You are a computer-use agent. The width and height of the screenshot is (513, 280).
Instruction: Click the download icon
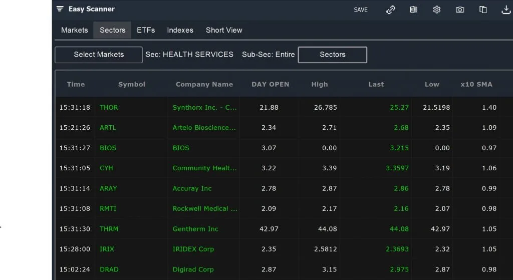pyautogui.click(x=506, y=10)
